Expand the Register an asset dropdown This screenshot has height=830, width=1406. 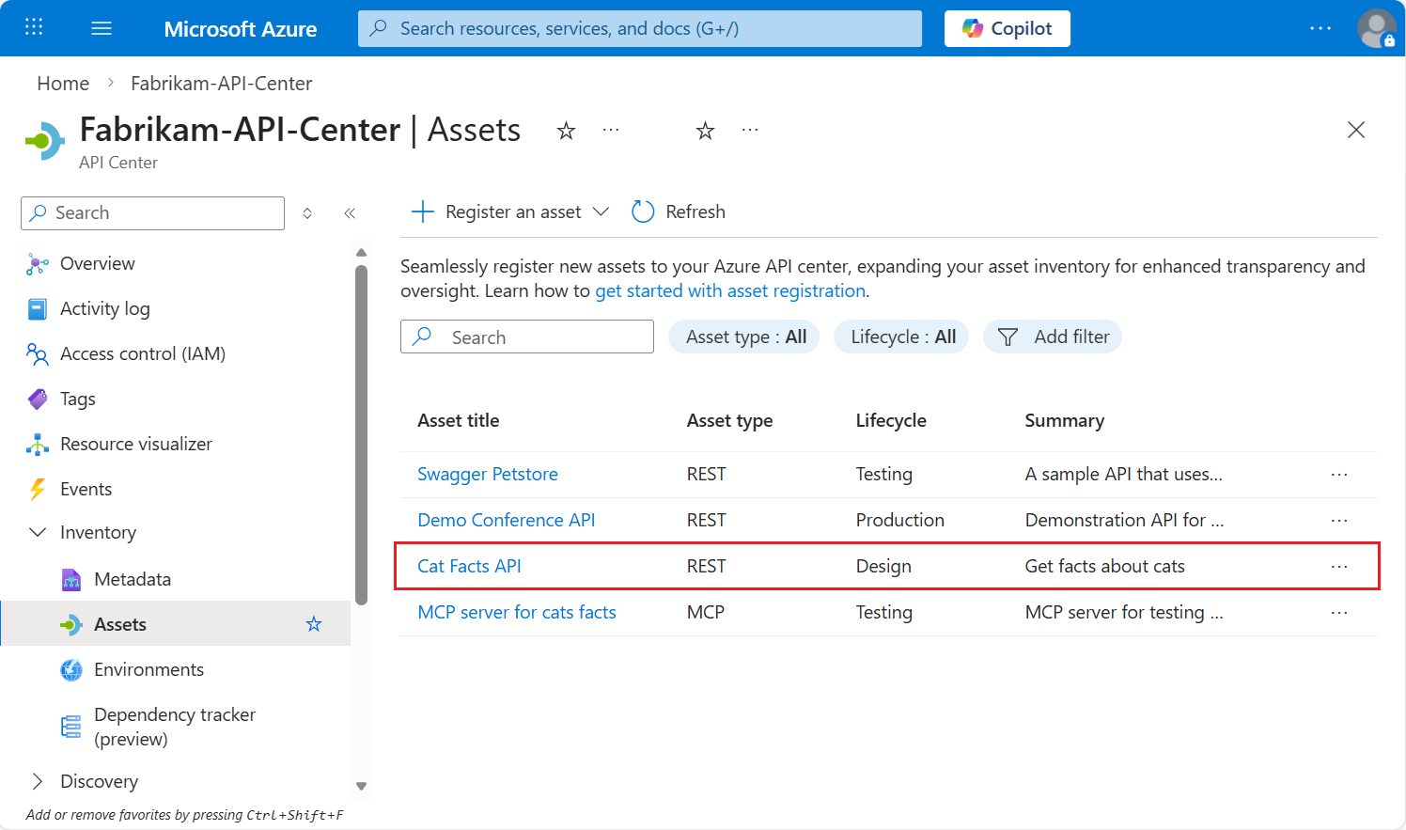[x=601, y=211]
